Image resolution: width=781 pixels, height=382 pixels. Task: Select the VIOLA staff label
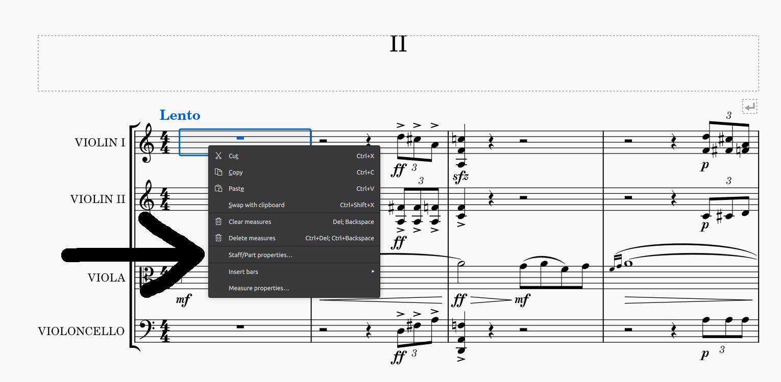tap(106, 278)
